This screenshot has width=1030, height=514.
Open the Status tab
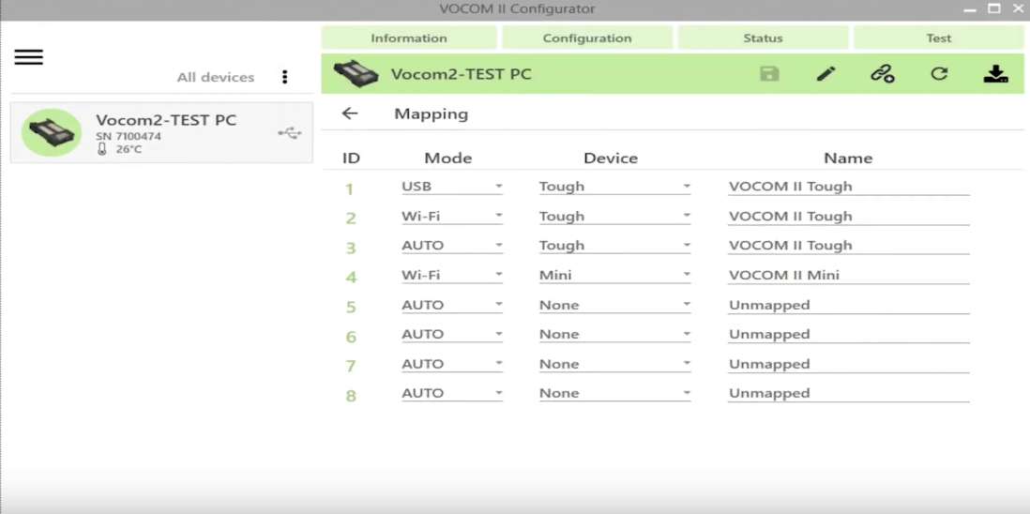point(763,38)
